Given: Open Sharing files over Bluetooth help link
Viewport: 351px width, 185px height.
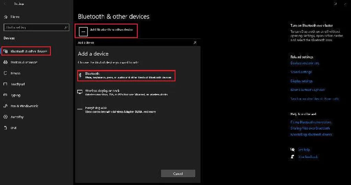Looking at the screenshot, I should pyautogui.click(x=310, y=128).
